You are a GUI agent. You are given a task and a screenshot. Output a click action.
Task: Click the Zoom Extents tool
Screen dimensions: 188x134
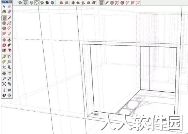[4, 84]
